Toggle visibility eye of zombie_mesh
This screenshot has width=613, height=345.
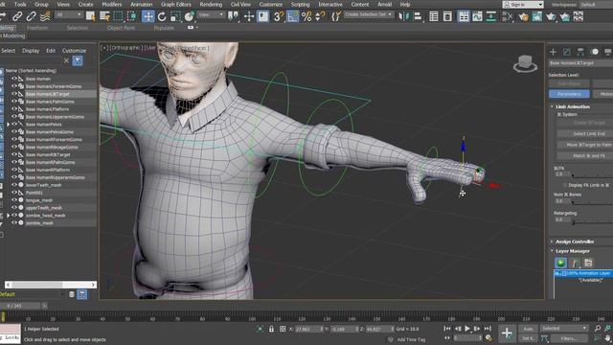(14, 223)
